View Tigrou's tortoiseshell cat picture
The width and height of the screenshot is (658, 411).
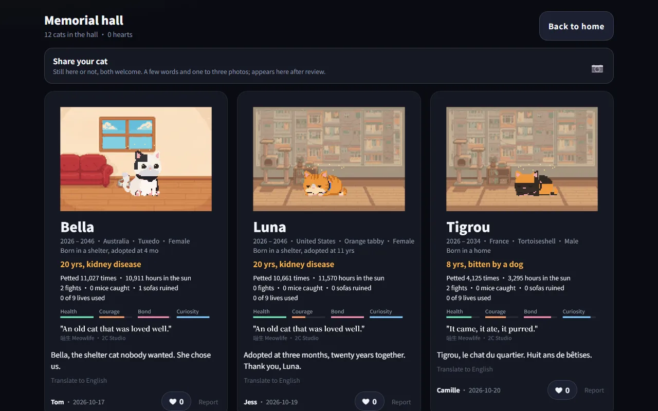point(522,159)
